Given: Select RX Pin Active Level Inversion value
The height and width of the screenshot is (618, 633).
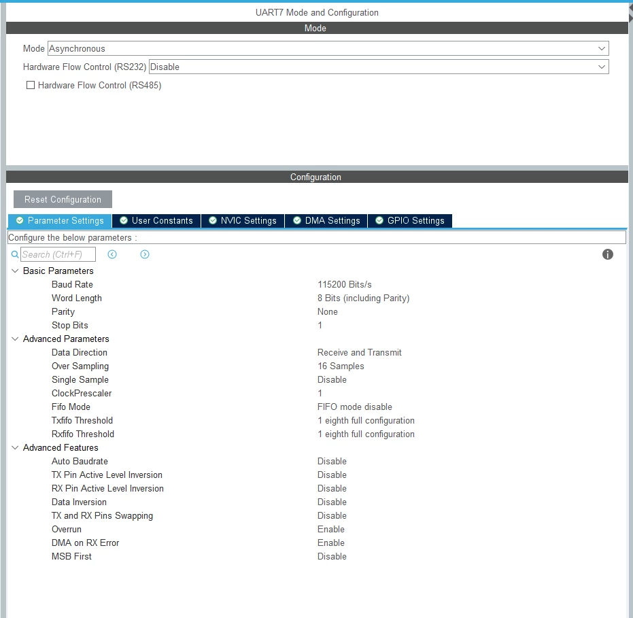Looking at the screenshot, I should coord(332,488).
